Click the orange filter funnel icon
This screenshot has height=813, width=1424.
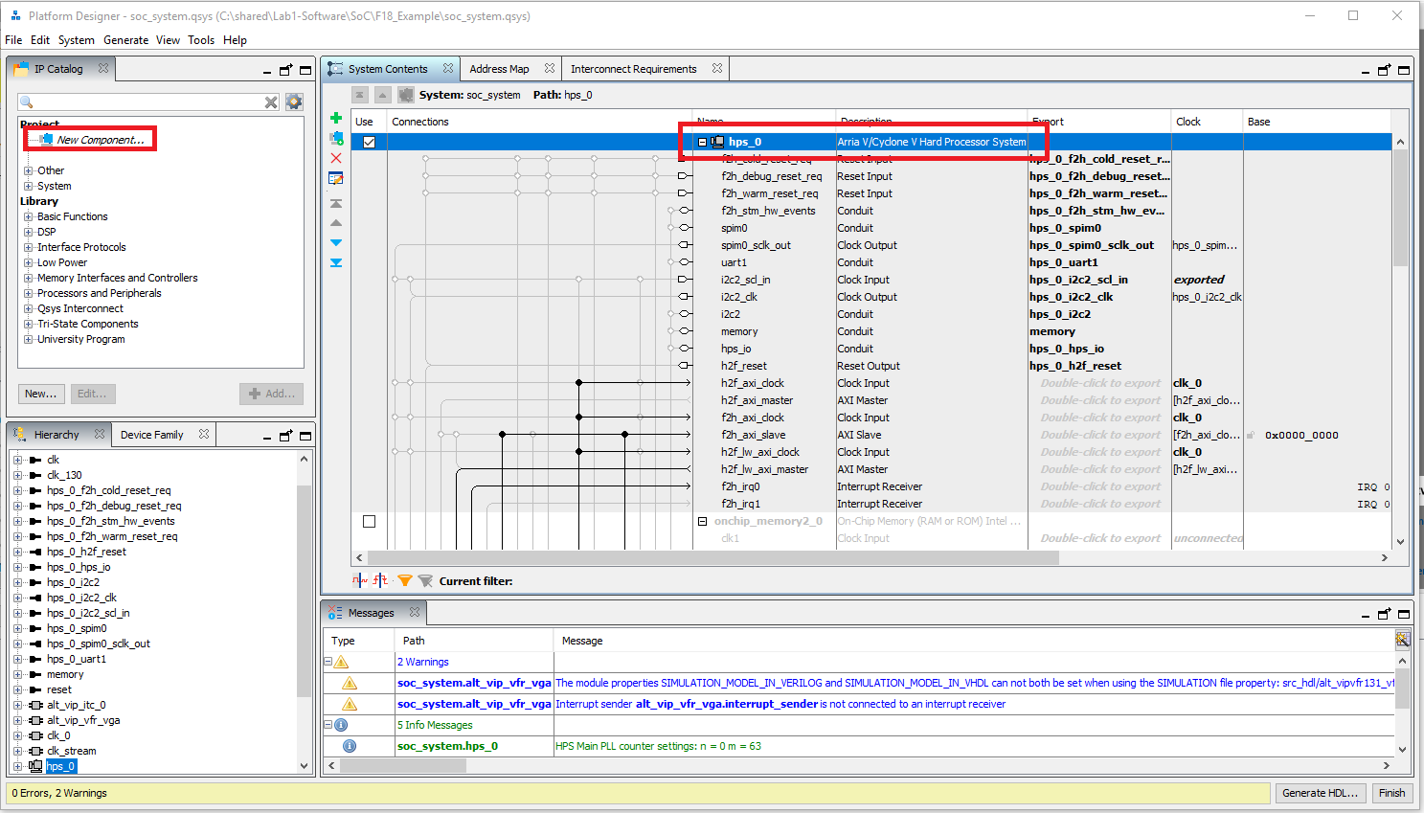point(405,580)
